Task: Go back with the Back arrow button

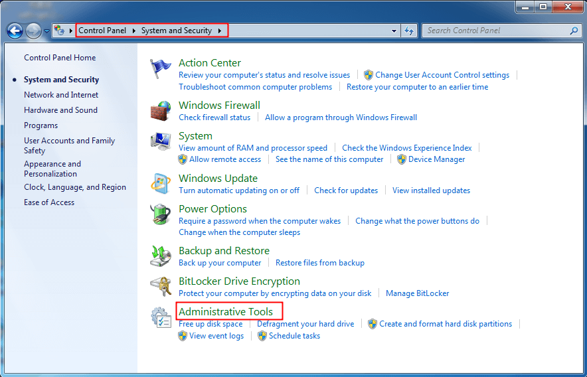Action: click(x=15, y=31)
